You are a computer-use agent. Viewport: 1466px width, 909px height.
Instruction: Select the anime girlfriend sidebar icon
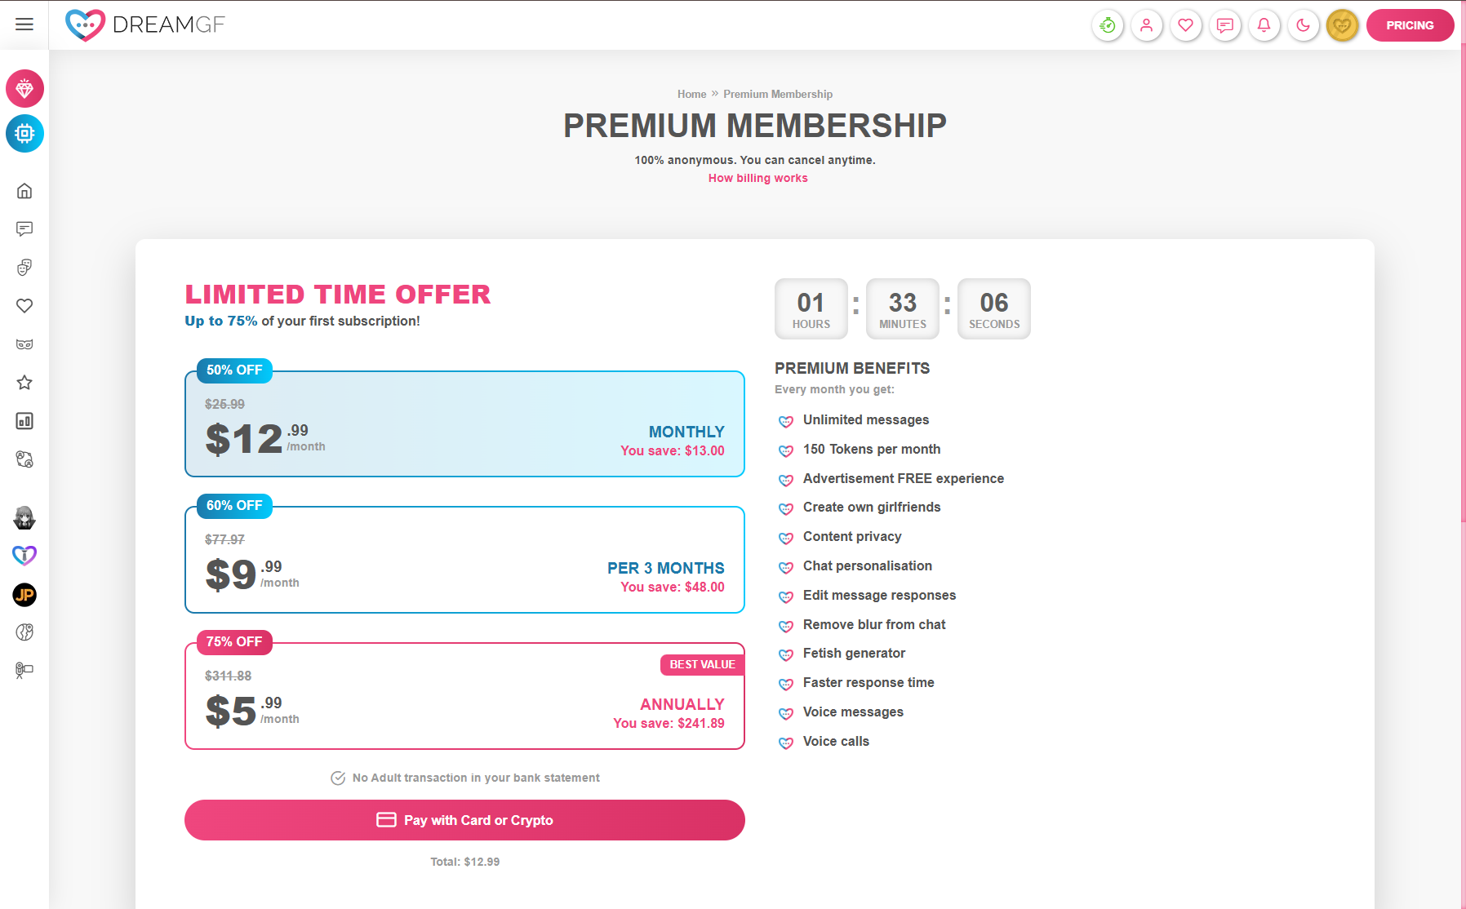[x=24, y=518]
